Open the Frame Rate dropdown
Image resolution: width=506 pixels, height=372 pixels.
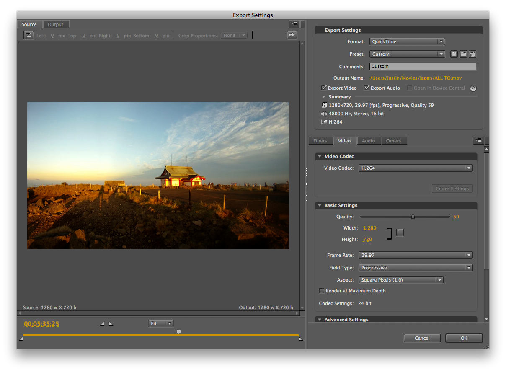pyautogui.click(x=416, y=255)
